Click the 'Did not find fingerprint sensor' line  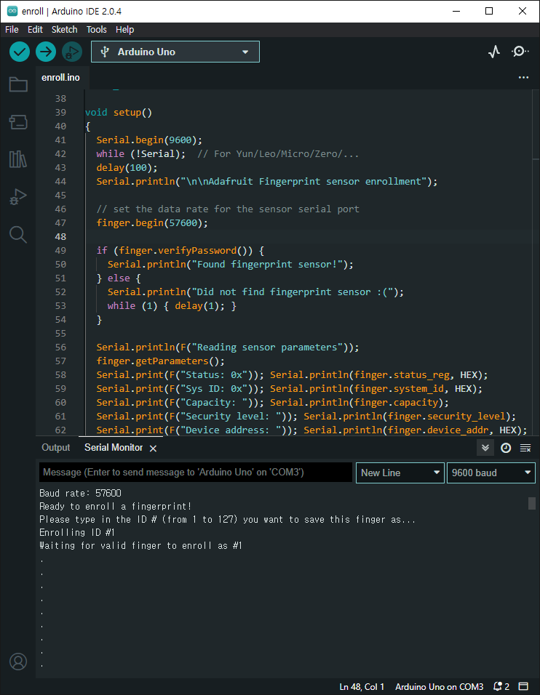click(x=255, y=292)
